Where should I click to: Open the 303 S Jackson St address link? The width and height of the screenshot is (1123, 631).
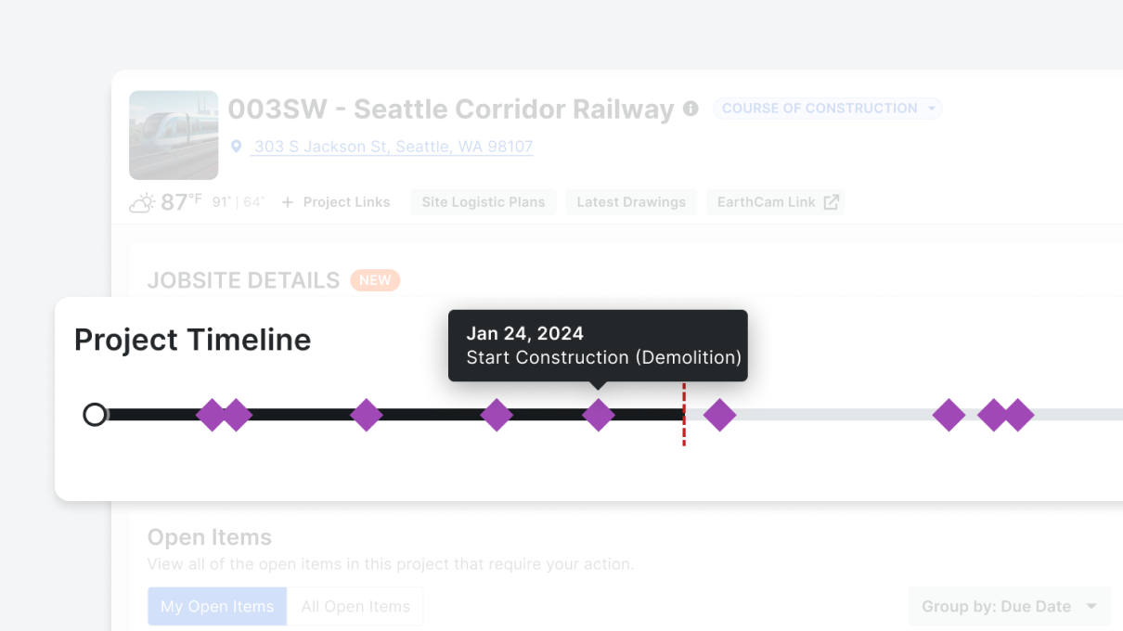tap(392, 146)
